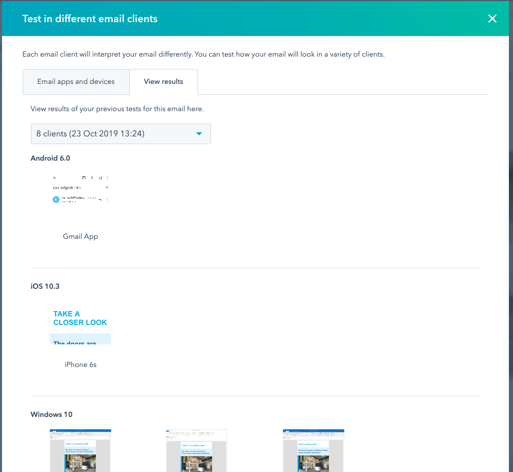Open the iPhone 6s preview thumbnail
The width and height of the screenshot is (513, 472).
click(x=80, y=324)
